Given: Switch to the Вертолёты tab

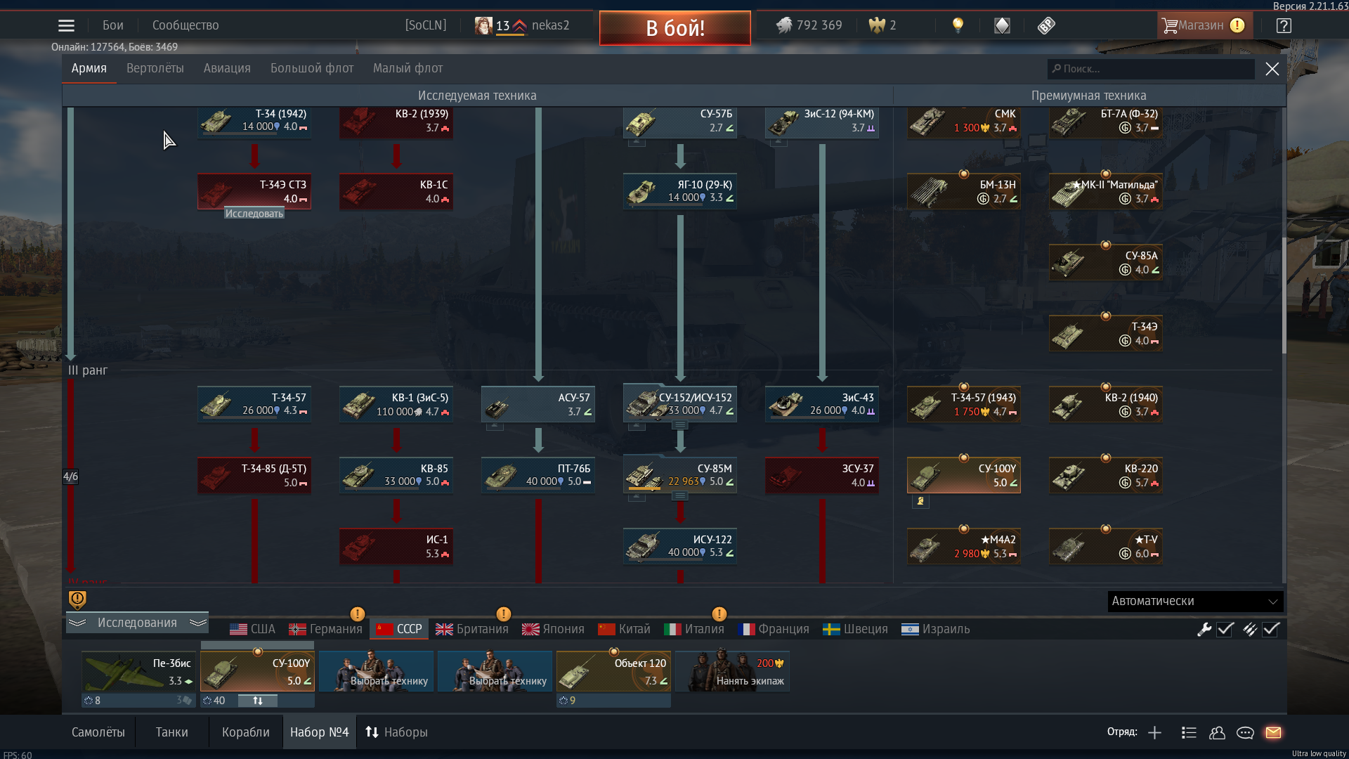Looking at the screenshot, I should [x=155, y=68].
